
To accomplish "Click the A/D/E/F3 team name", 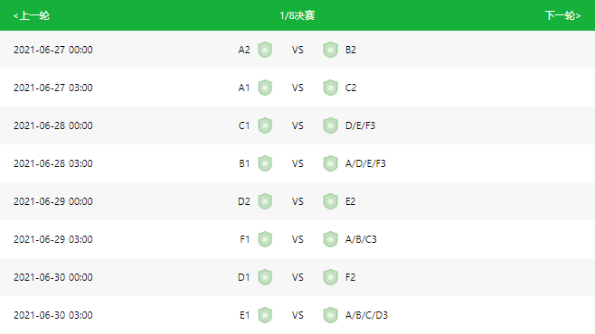I will pyautogui.click(x=365, y=163).
